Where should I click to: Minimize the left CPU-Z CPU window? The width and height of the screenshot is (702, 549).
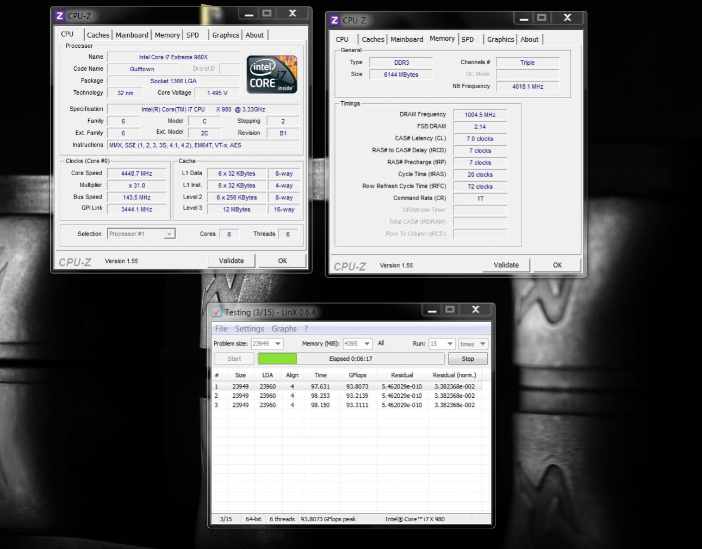249,14
